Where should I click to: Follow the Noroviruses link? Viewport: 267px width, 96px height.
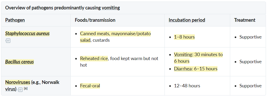point(18,82)
